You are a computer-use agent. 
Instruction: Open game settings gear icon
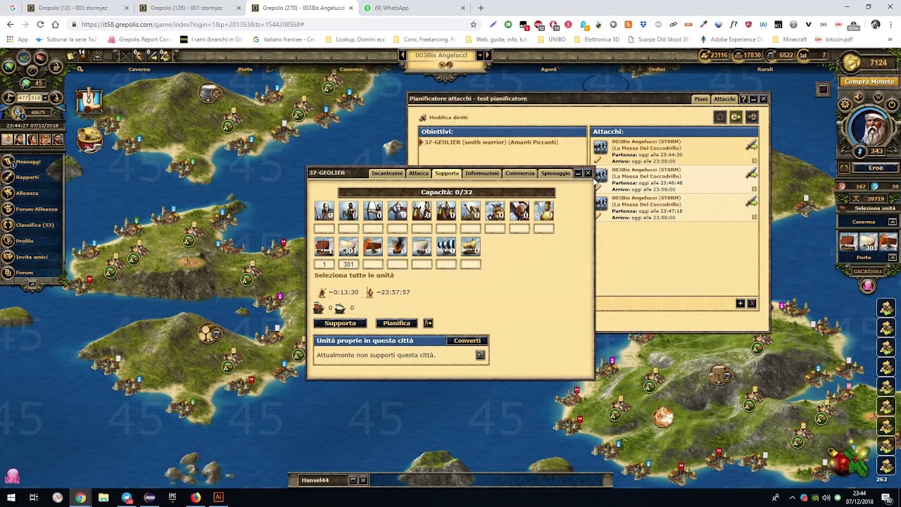(846, 104)
